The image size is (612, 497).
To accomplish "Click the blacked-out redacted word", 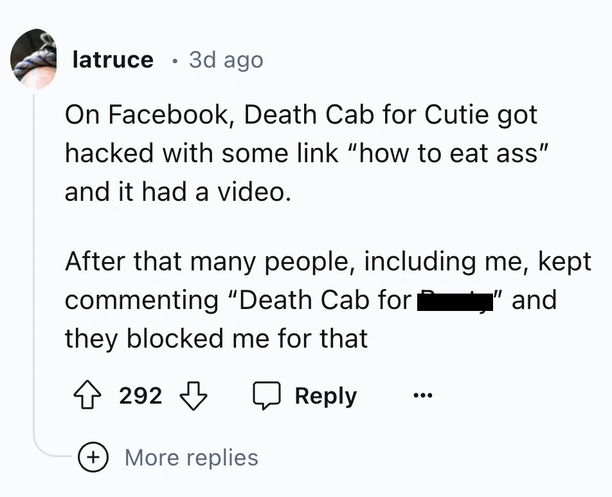I will point(455,301).
